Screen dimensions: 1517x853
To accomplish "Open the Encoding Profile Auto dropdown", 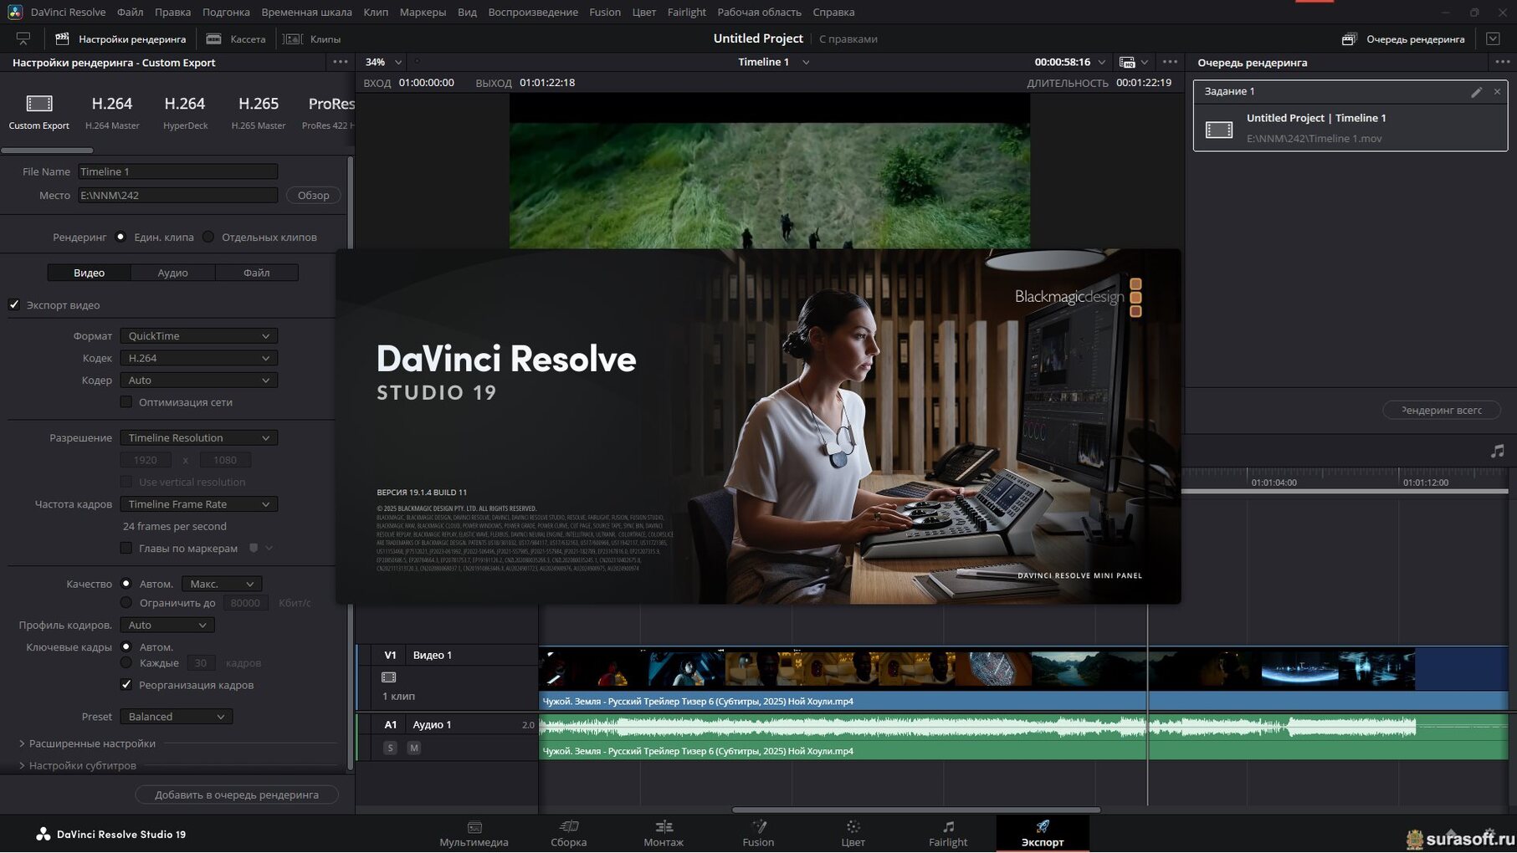I will coord(167,625).
